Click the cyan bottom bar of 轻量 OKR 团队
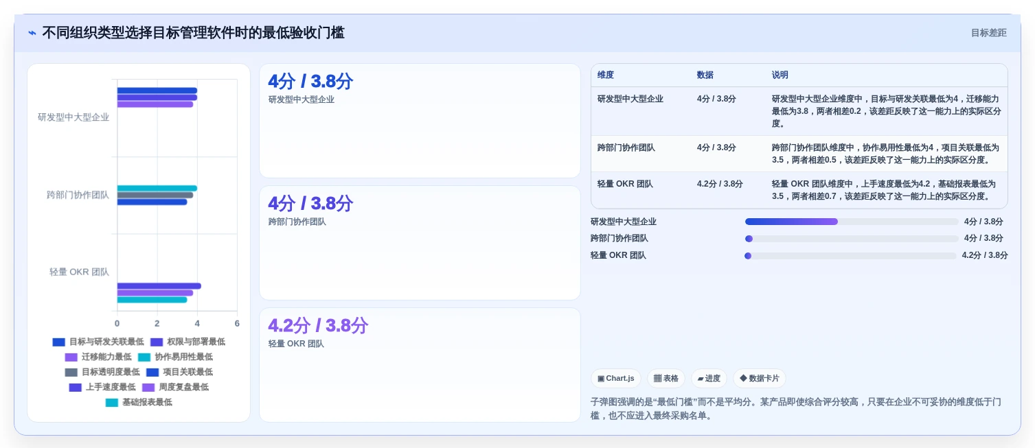1035x448 pixels. coord(152,300)
